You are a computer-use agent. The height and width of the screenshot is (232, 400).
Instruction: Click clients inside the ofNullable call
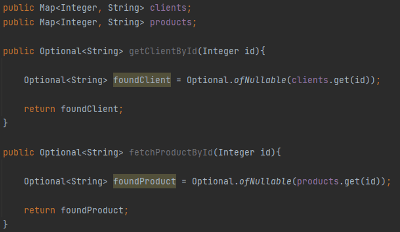coord(310,80)
